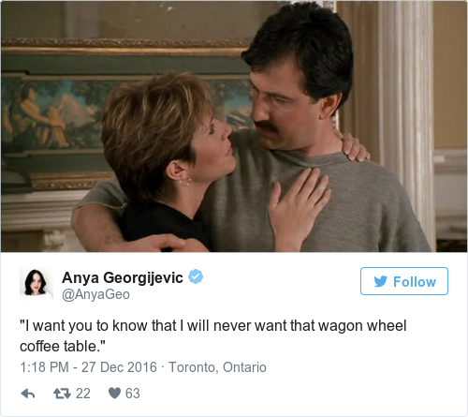468x417 pixels.
Task: View the retweet count of 22
Action: pos(83,394)
